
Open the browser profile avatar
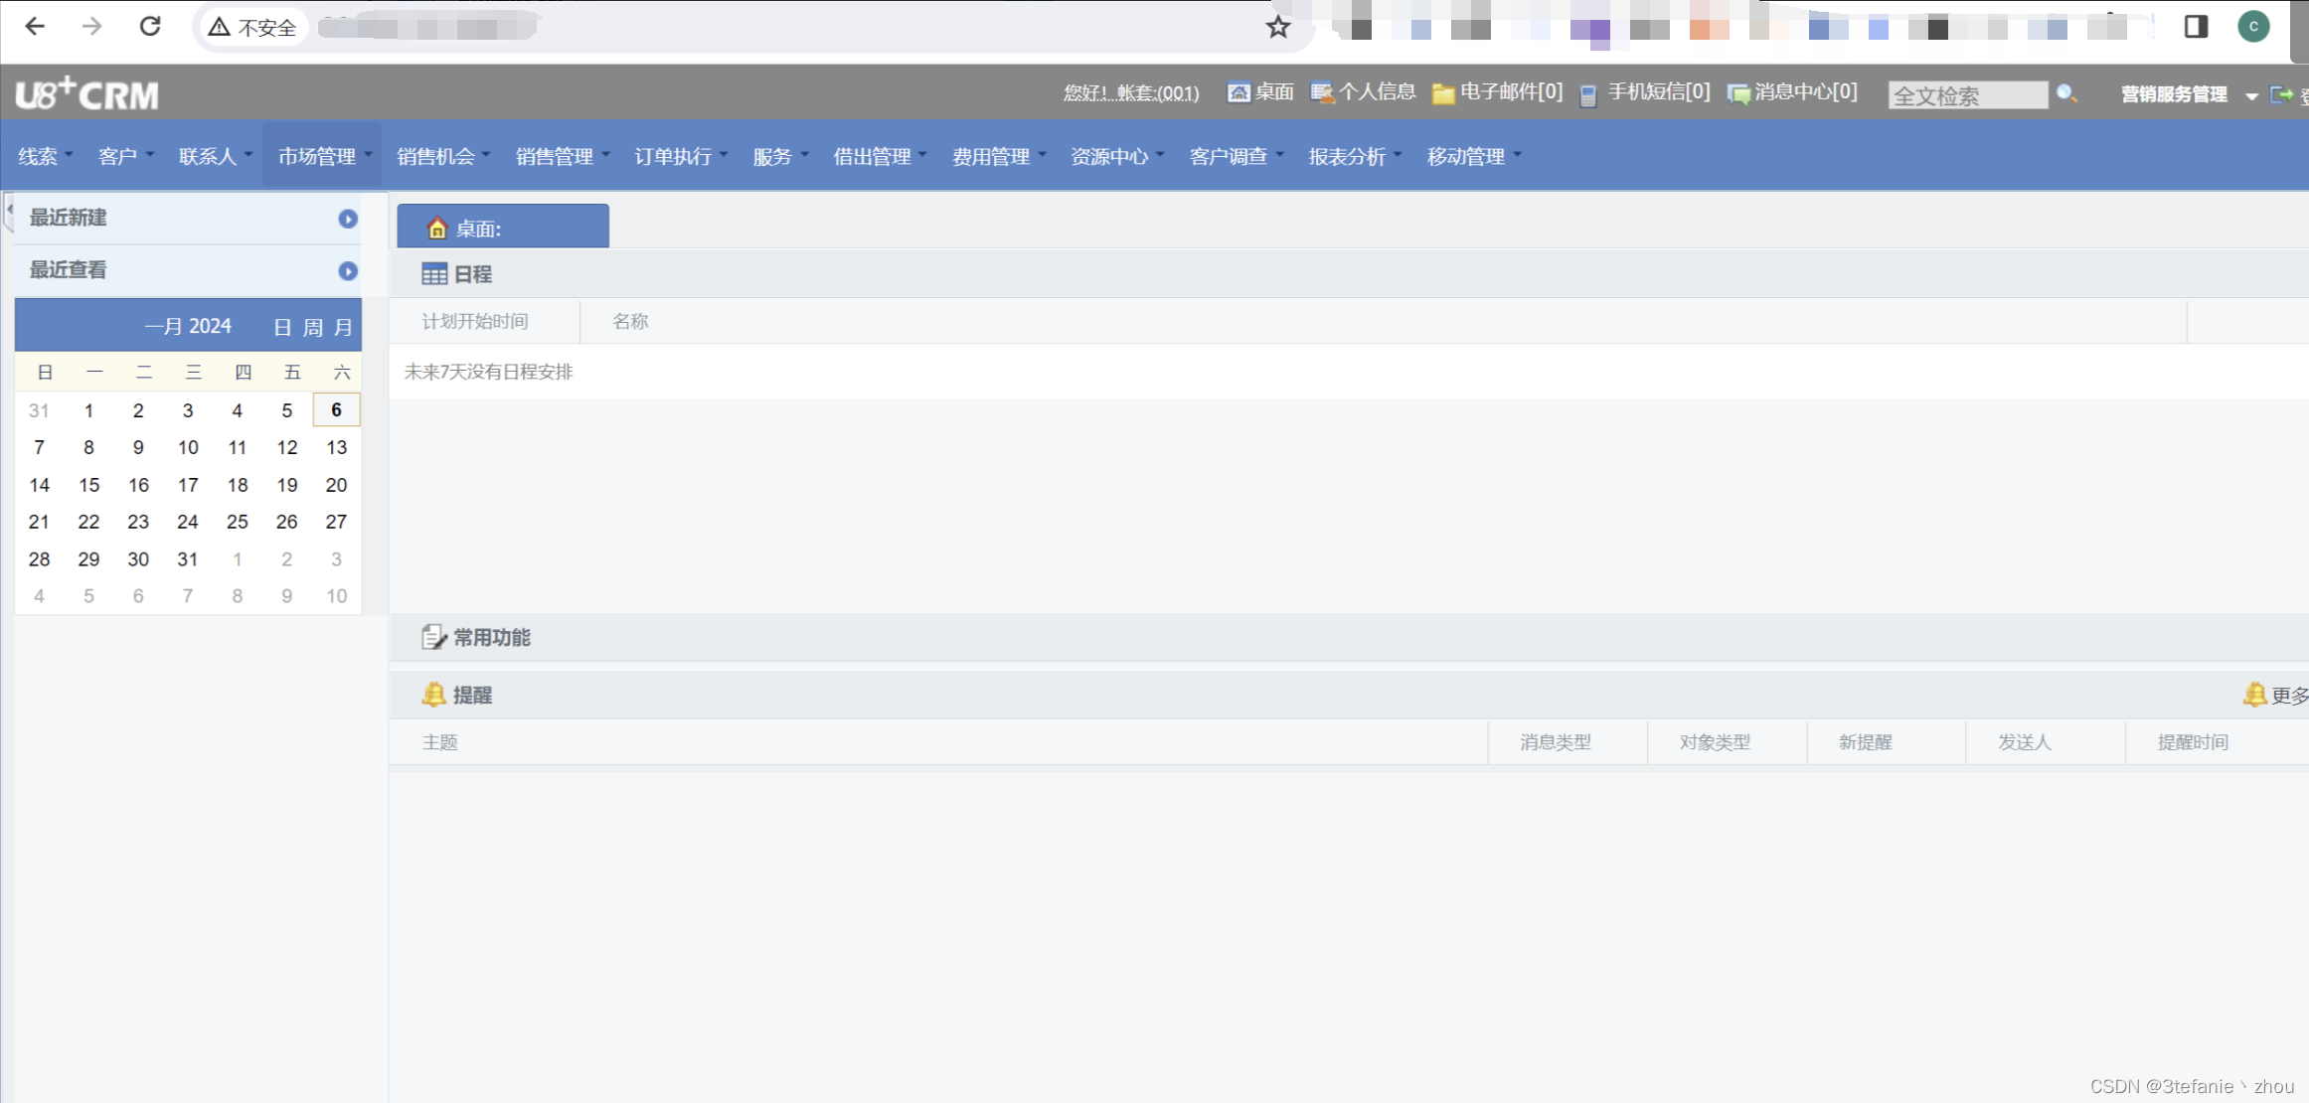click(x=2253, y=26)
